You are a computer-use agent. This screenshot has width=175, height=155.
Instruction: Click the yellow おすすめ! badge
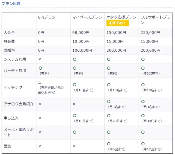point(118,23)
